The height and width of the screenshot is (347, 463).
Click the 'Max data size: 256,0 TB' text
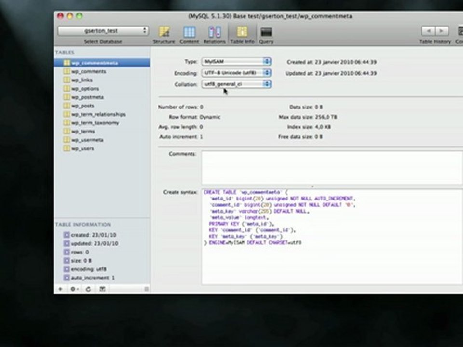(x=308, y=117)
